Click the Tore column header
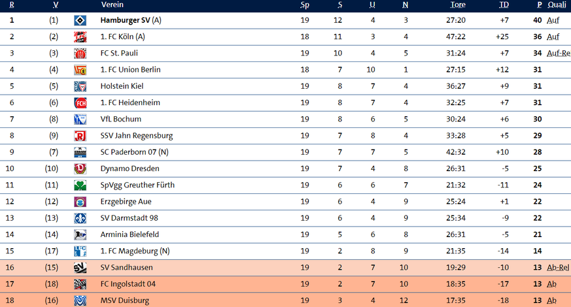Viewport: 571px width, 307px height. tap(458, 5)
